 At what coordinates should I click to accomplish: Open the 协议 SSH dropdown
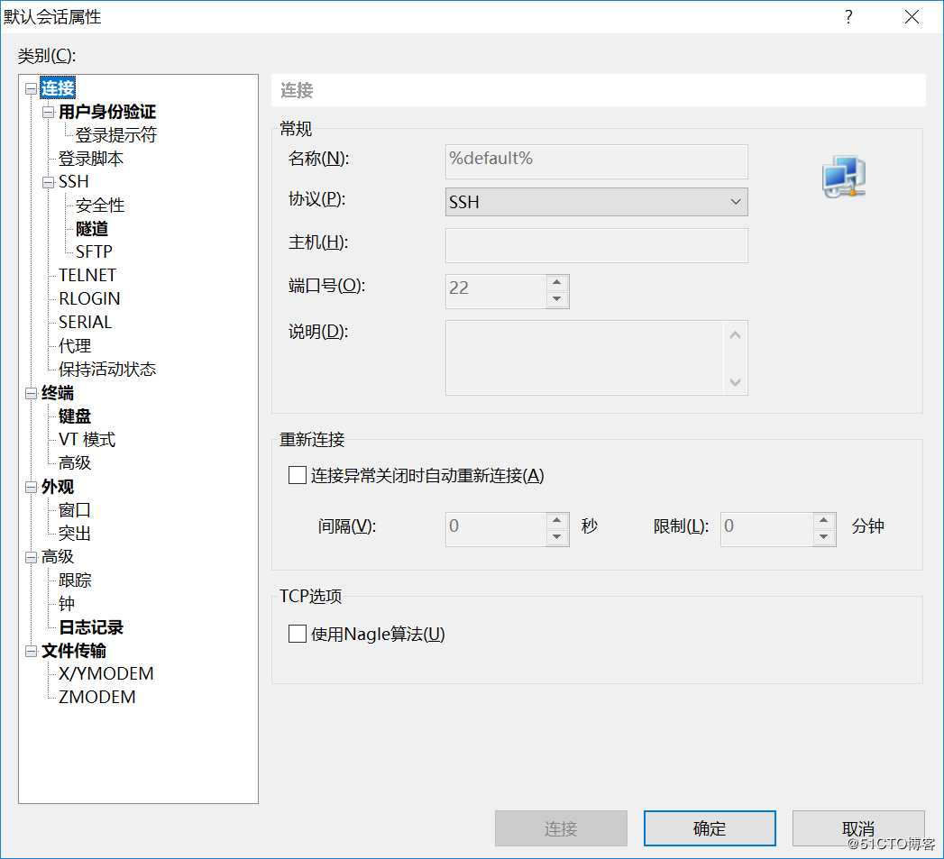[597, 202]
